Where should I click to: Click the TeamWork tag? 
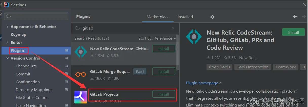click(x=285, y=67)
